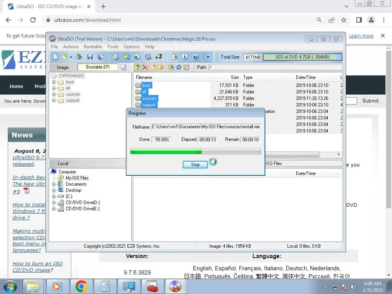Click the Save floppy disk icon

coord(90,57)
